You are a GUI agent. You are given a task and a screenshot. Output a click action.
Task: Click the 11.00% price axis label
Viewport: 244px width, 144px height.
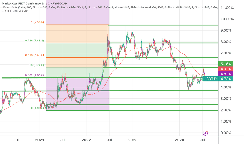(x=227, y=8)
